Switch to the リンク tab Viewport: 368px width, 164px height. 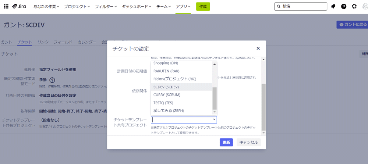43,42
